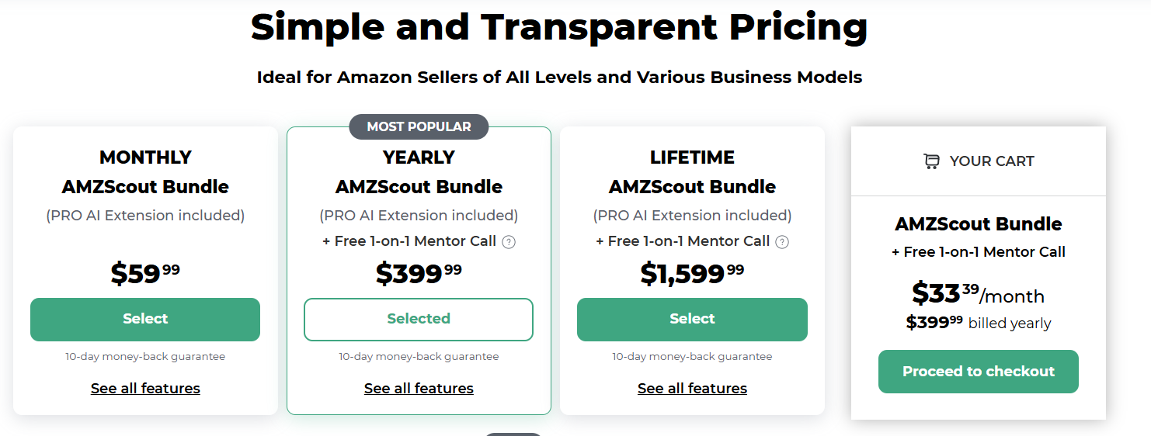This screenshot has height=436, width=1151.
Task: Click the LIFETIME plan heading
Action: coord(692,157)
